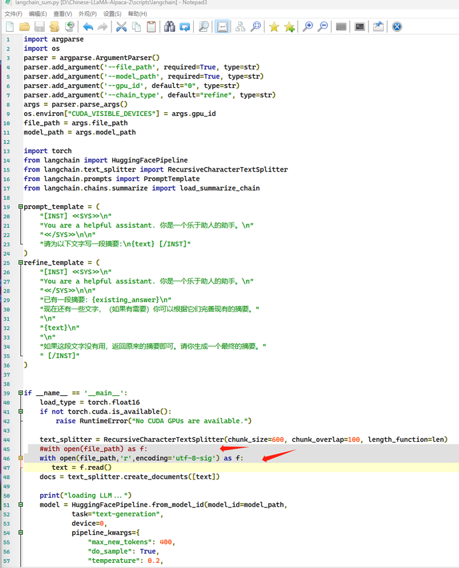Click the Paste clipboard icon
The image size is (459, 568).
tap(151, 26)
